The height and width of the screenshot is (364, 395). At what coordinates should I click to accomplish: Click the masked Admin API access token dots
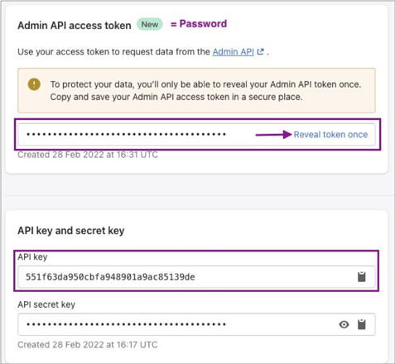[126, 135]
